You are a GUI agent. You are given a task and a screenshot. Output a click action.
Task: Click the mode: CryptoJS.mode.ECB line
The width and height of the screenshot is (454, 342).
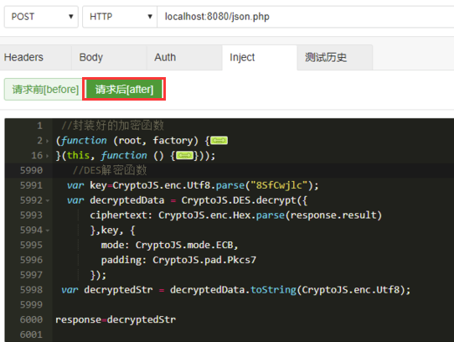[x=169, y=246]
